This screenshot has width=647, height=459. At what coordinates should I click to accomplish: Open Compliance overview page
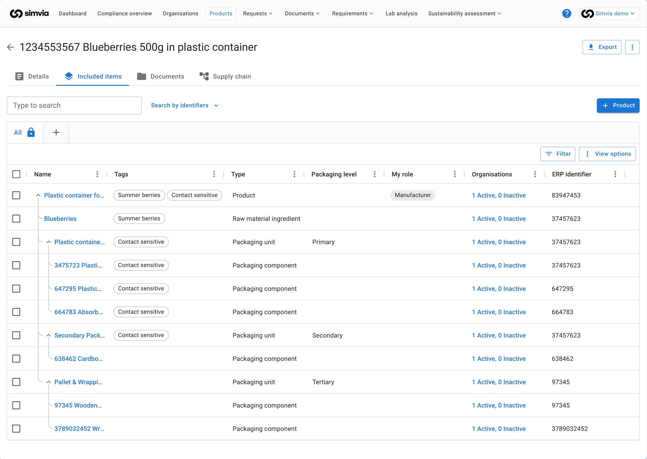click(x=125, y=14)
